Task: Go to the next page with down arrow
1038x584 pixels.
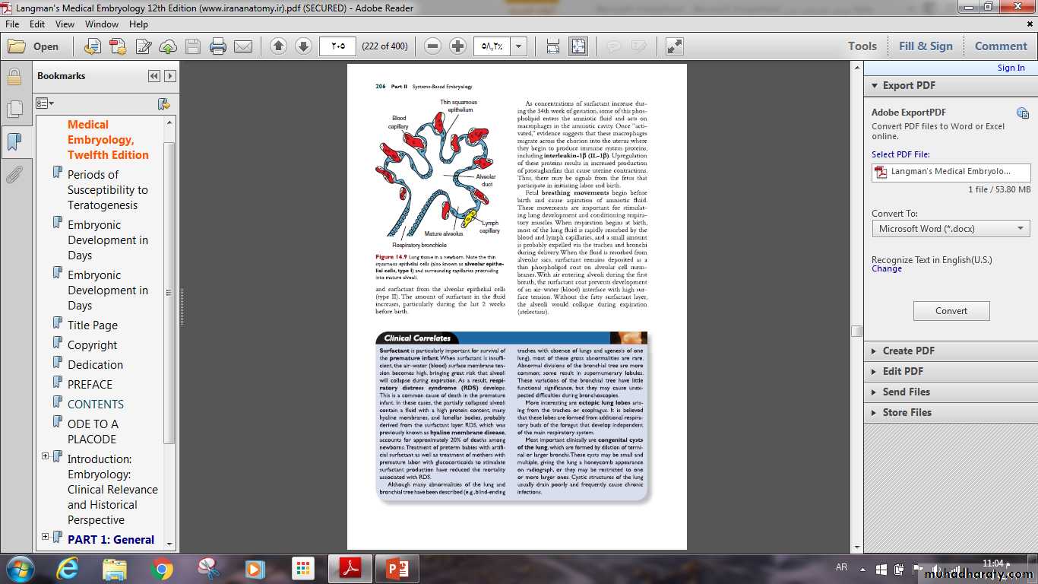Action: 303,46
